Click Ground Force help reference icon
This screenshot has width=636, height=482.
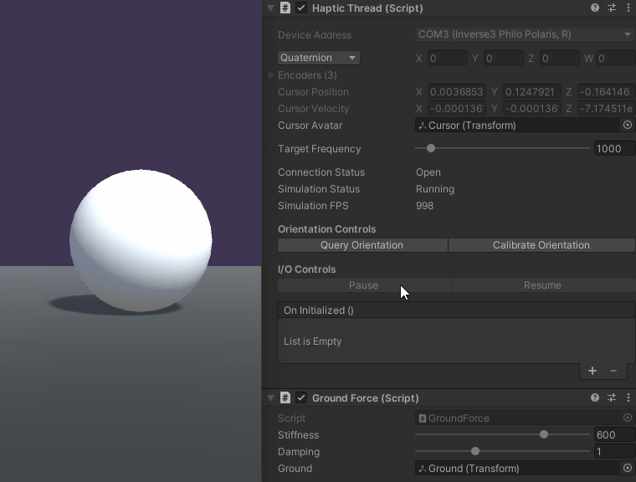(x=595, y=397)
